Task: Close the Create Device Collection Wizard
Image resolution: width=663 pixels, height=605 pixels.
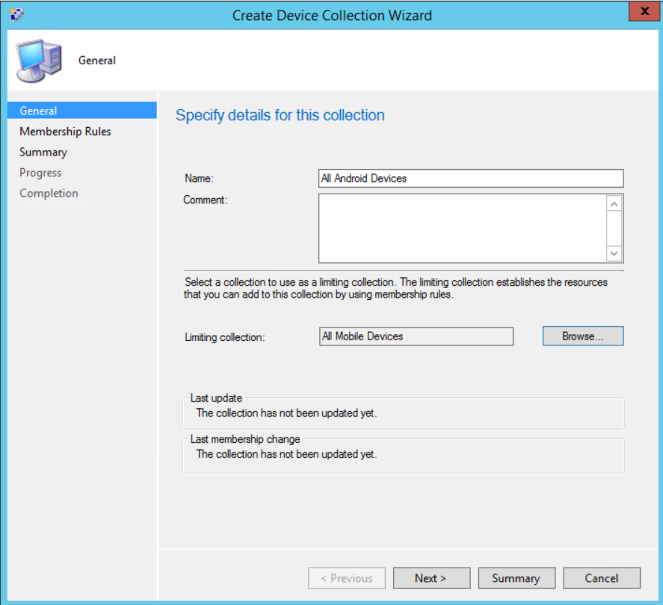Action: (x=644, y=11)
